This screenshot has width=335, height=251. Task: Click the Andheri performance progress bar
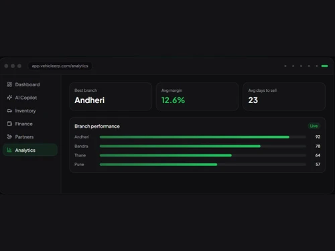tap(203, 137)
